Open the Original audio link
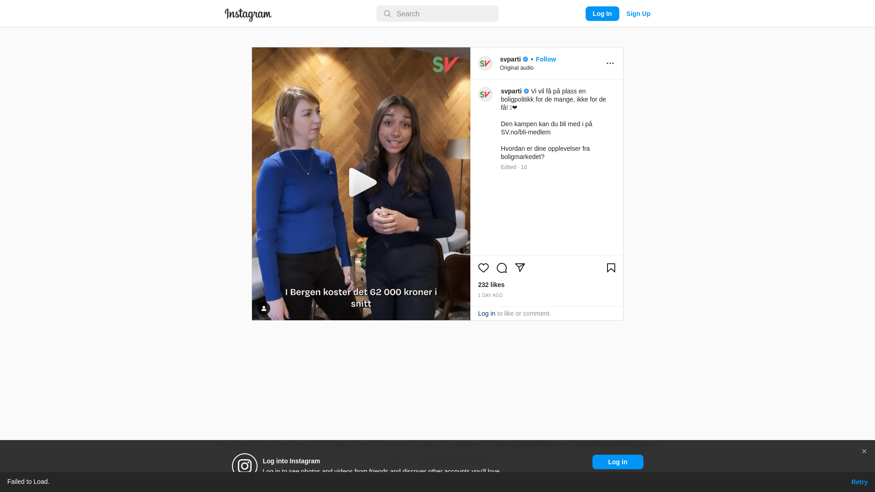Image resolution: width=875 pixels, height=492 pixels. click(x=517, y=68)
